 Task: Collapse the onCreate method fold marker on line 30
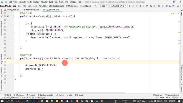pos(14,17)
